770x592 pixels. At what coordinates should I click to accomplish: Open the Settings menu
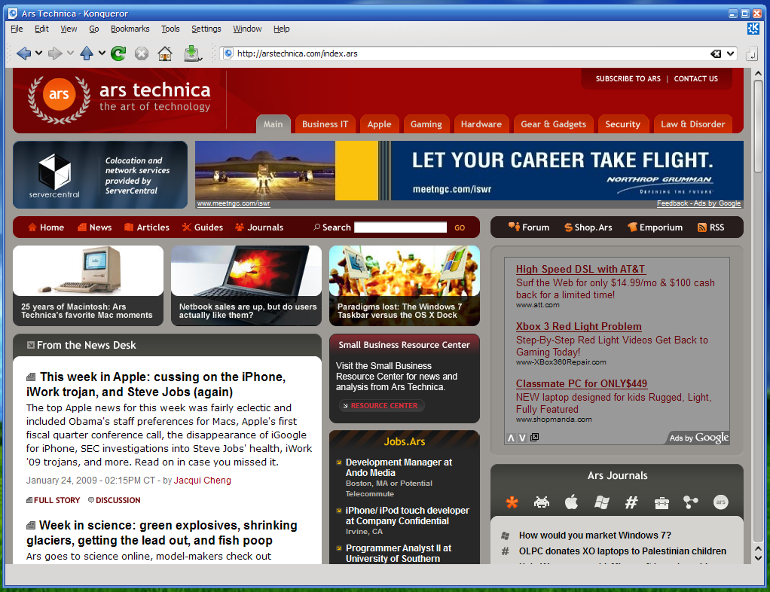[x=206, y=29]
